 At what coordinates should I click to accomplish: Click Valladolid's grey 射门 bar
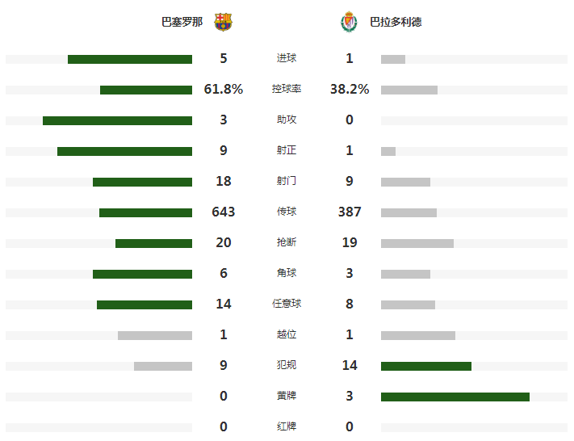(x=405, y=182)
